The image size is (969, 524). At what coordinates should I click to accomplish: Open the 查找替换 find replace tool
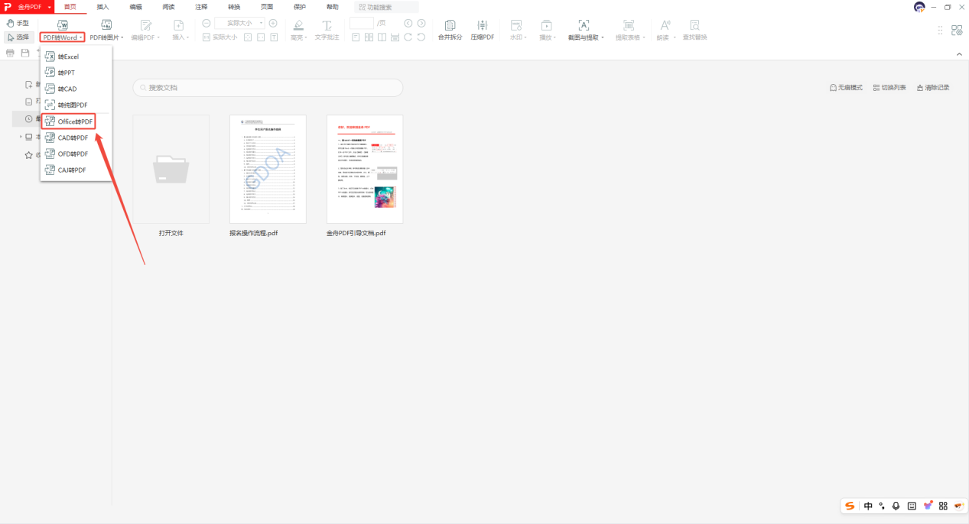tap(694, 31)
